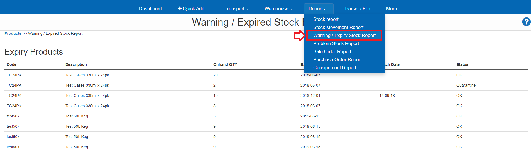Open the Purchase Order Report
Viewport: 531px width, 155px height.
[337, 59]
